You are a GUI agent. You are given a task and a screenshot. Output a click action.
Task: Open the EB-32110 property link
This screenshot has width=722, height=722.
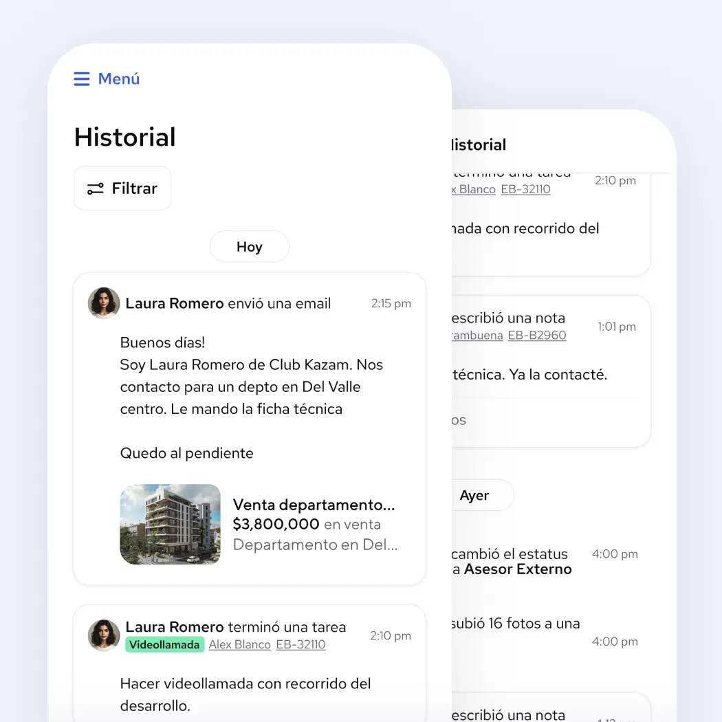point(300,644)
